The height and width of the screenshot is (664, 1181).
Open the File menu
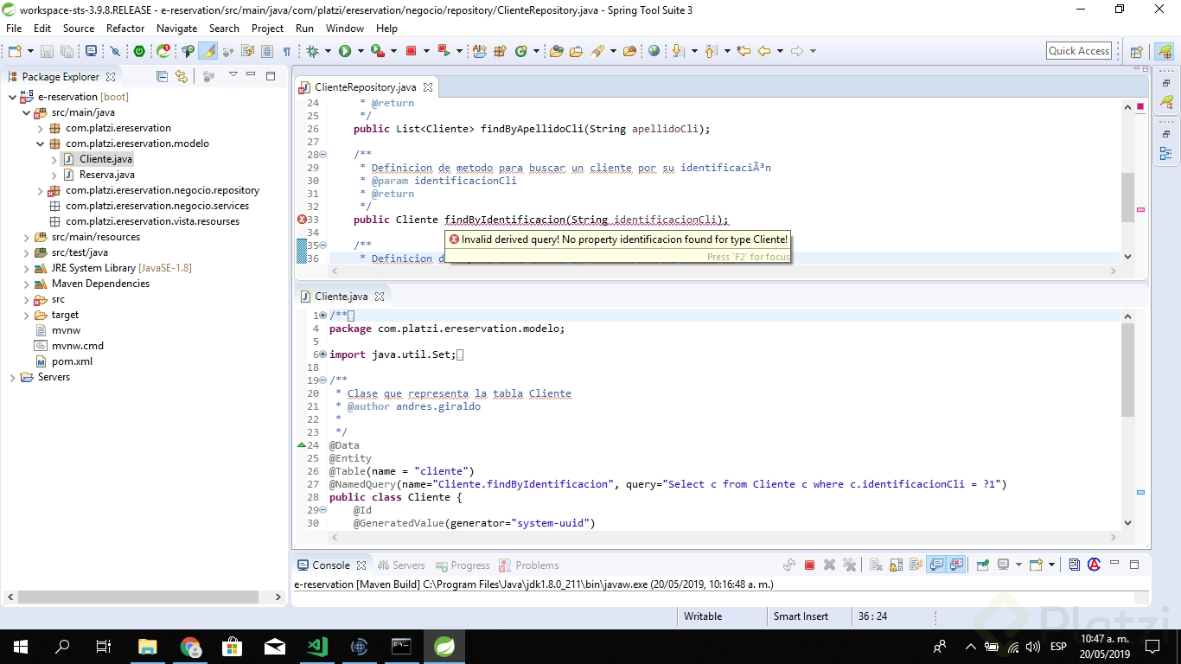(14, 29)
